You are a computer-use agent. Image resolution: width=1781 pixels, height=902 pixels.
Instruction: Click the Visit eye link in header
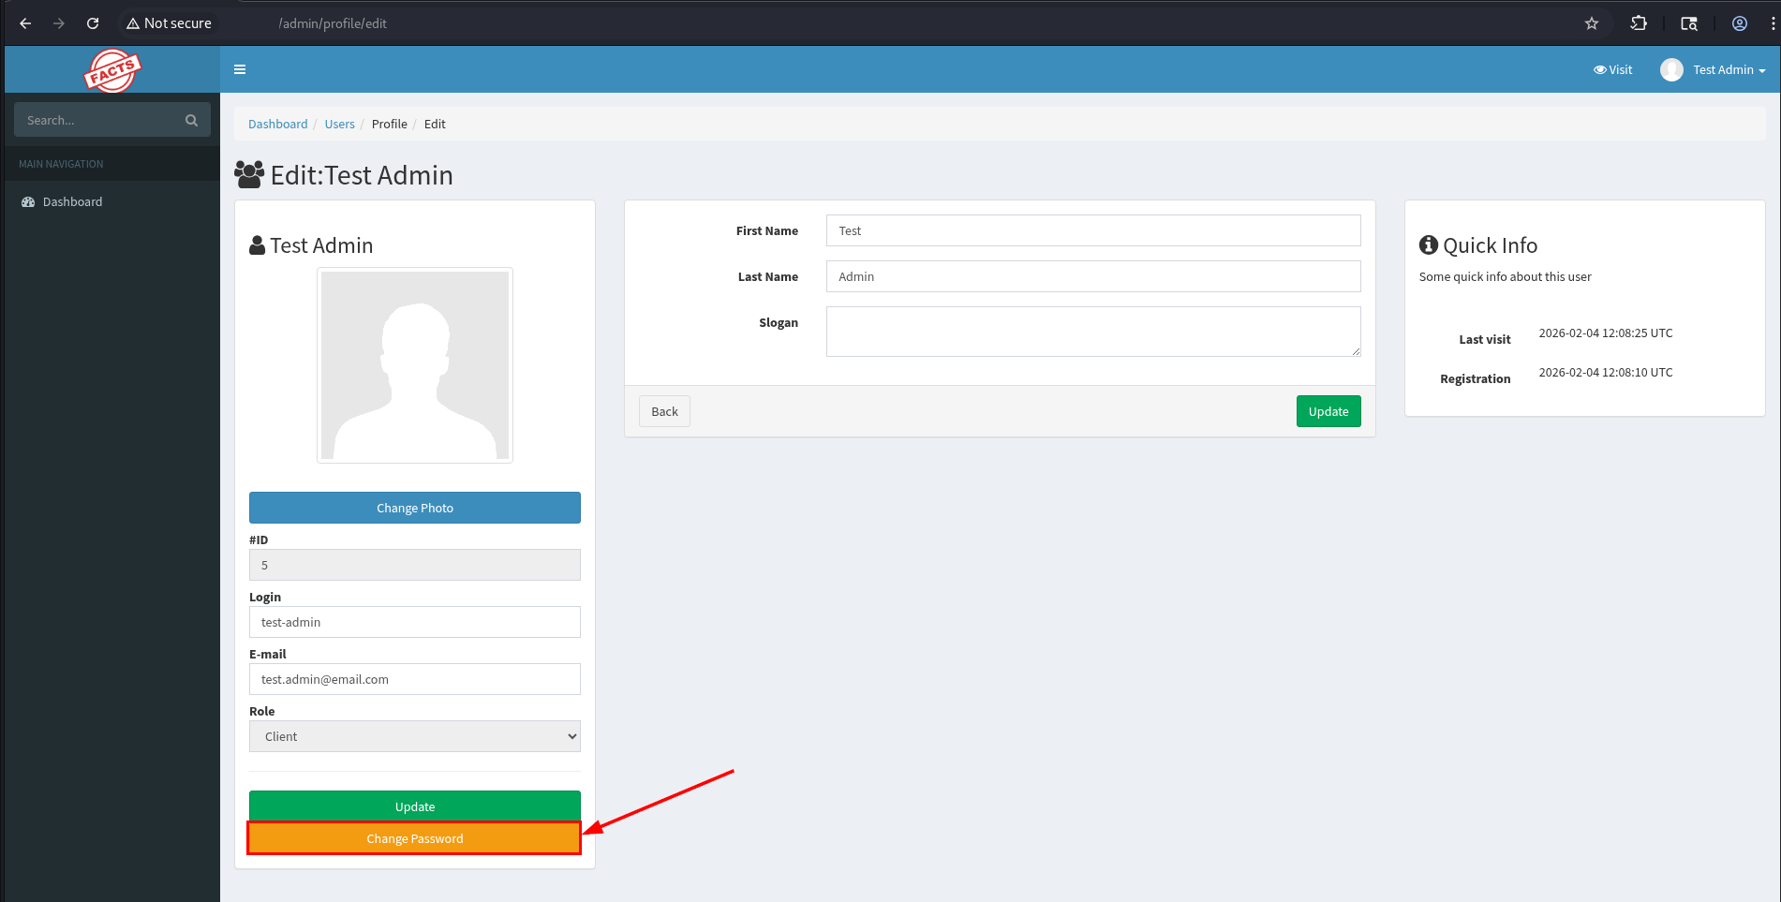click(x=1612, y=70)
